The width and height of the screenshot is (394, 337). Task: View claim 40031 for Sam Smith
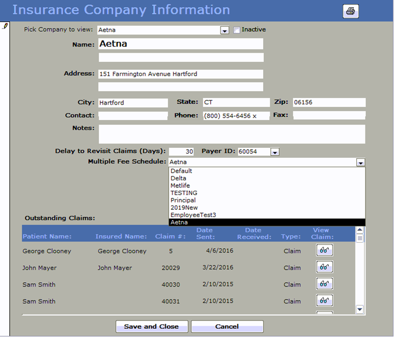[x=325, y=301]
